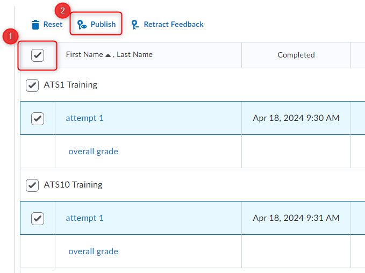
Task: Click the Completed column header
Action: click(296, 55)
